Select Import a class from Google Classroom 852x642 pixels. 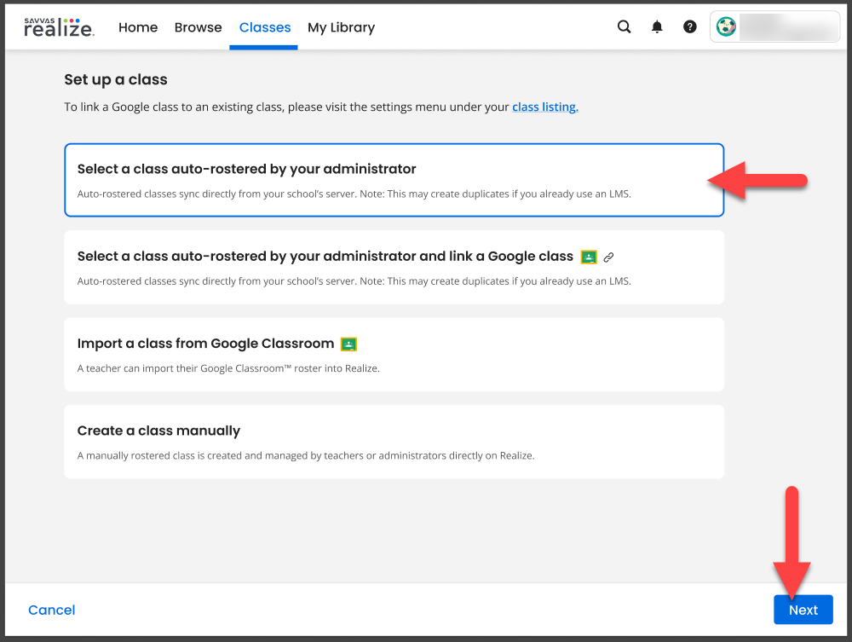[x=394, y=355]
